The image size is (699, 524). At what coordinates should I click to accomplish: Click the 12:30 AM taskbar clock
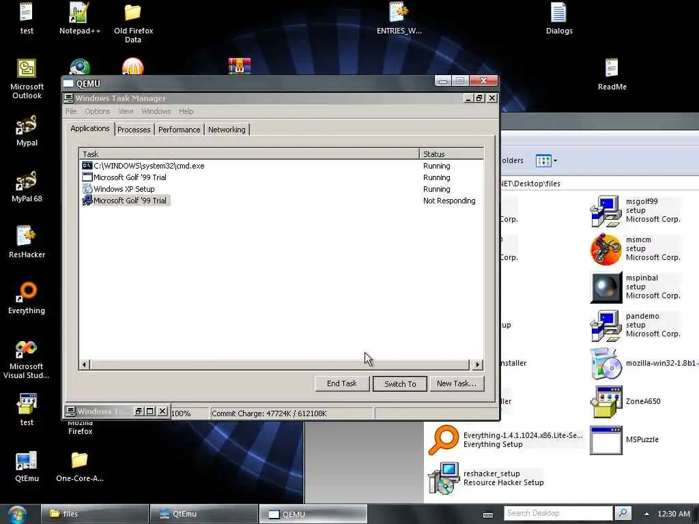click(x=673, y=514)
